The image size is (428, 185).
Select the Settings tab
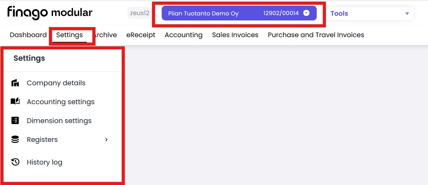tap(69, 35)
